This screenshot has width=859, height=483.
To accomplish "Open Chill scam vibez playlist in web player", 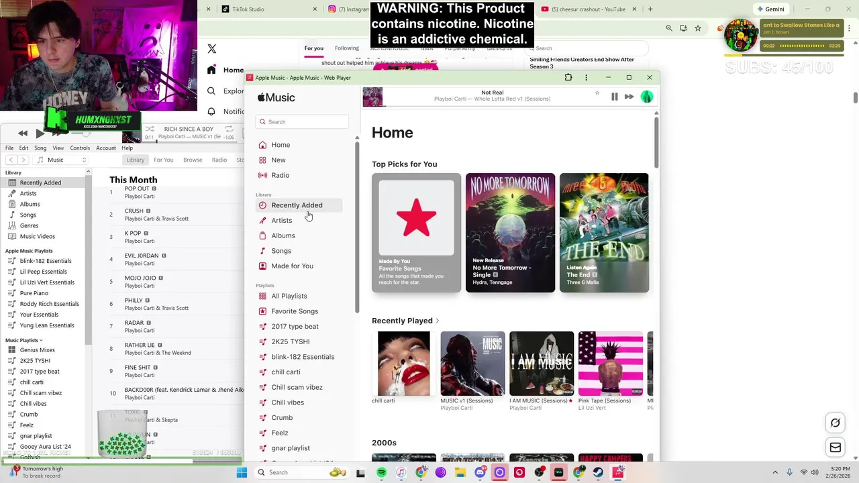I will coord(299,387).
